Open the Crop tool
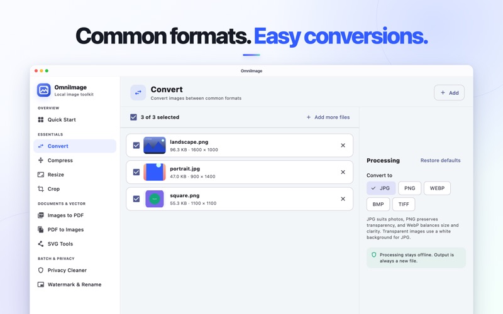Screen dimensions: 503x314 click(75, 189)
